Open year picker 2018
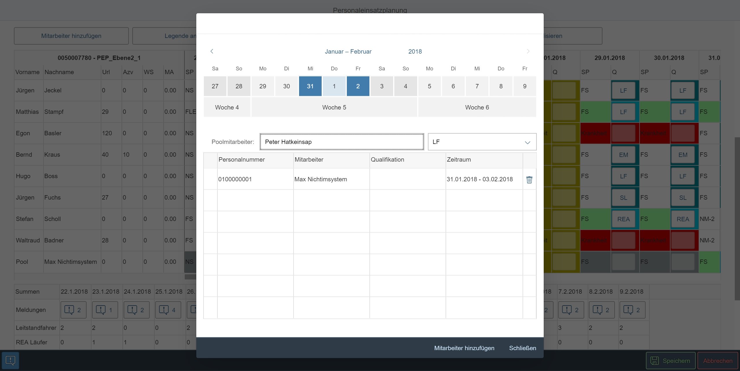 click(415, 52)
